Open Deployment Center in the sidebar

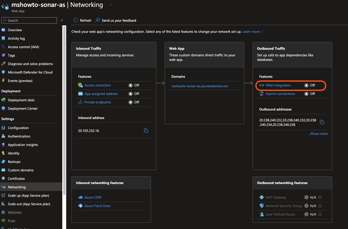23,108
